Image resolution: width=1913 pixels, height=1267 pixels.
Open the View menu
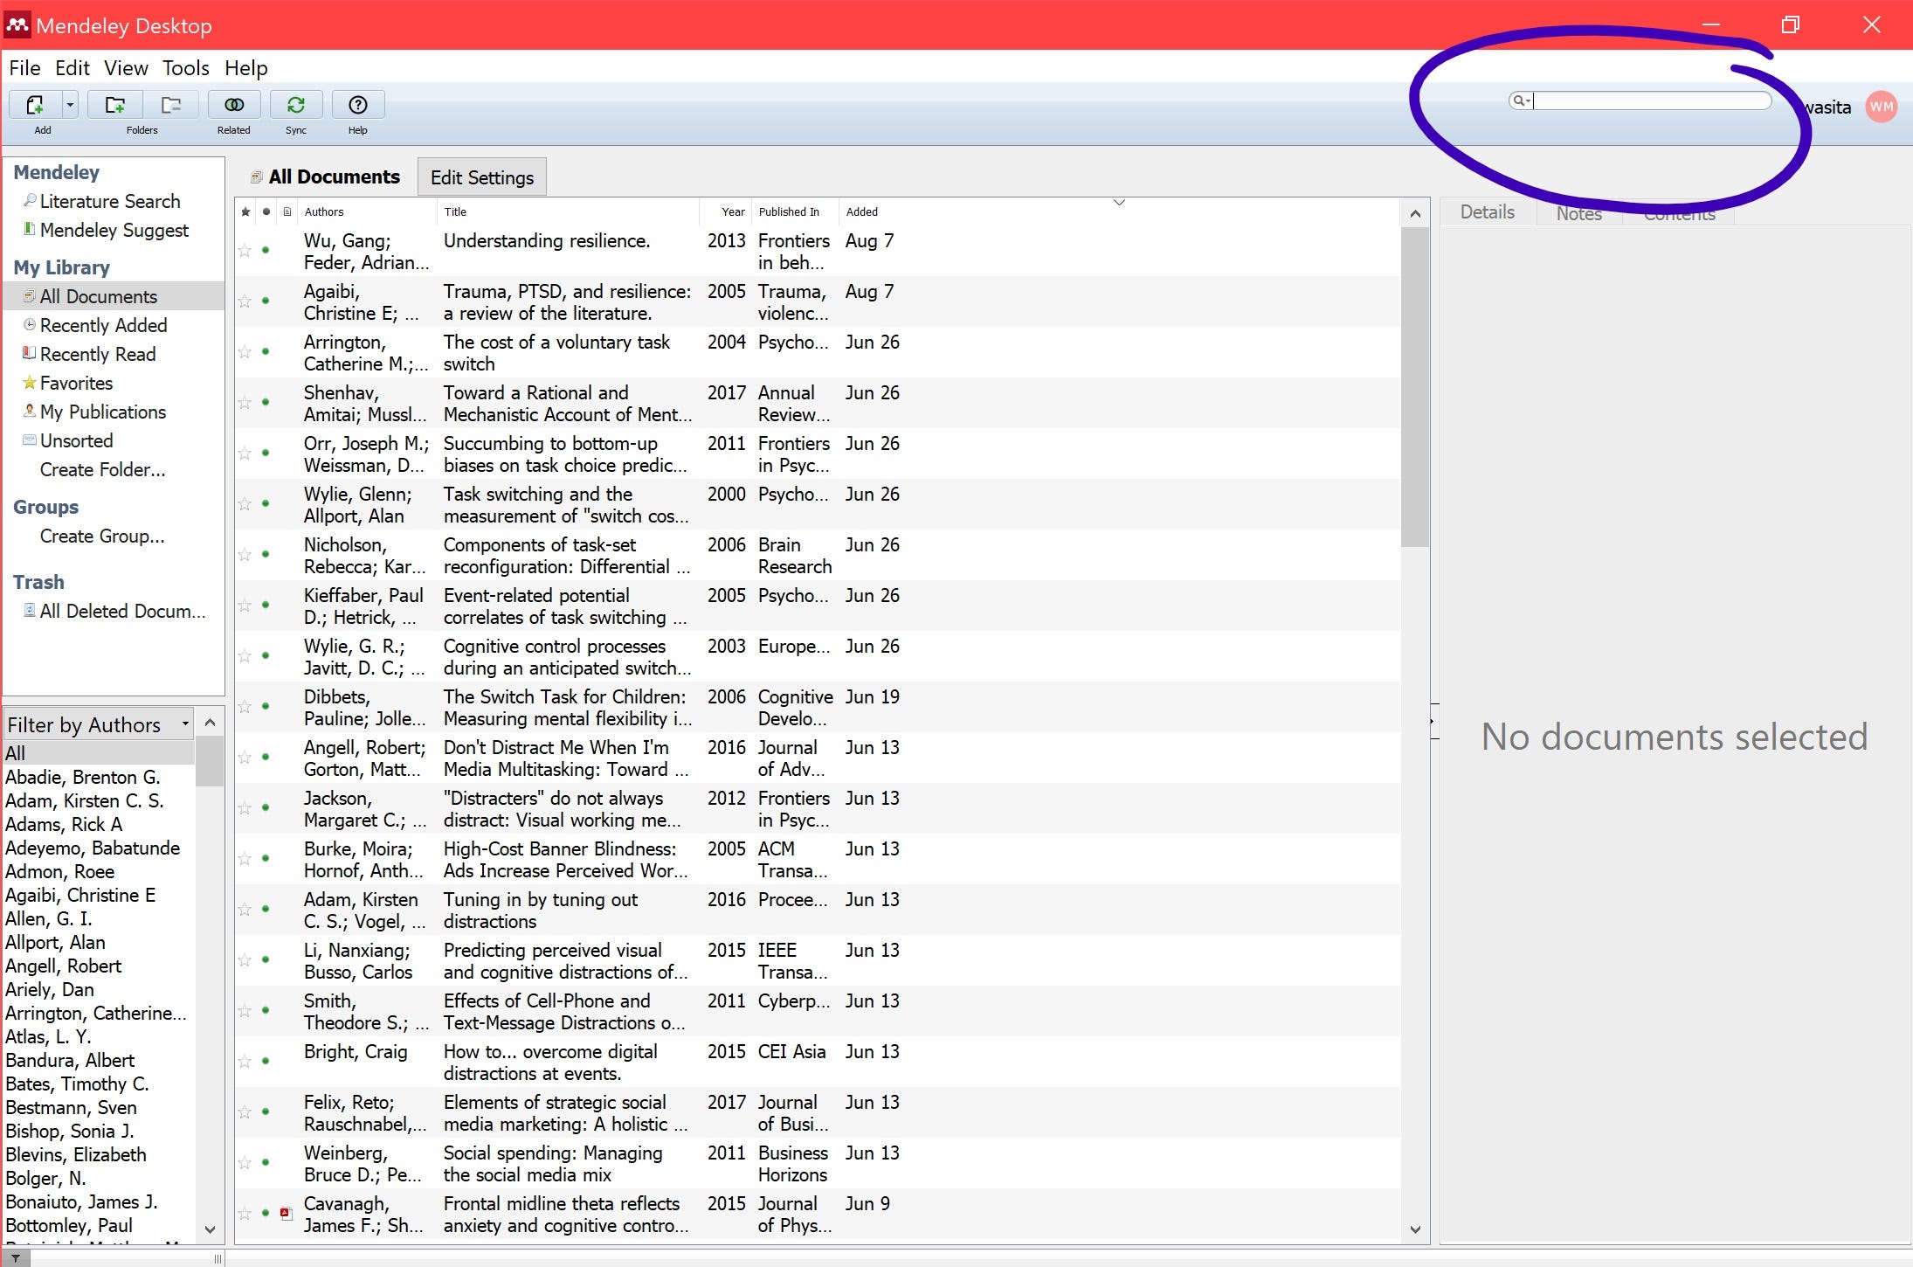126,68
